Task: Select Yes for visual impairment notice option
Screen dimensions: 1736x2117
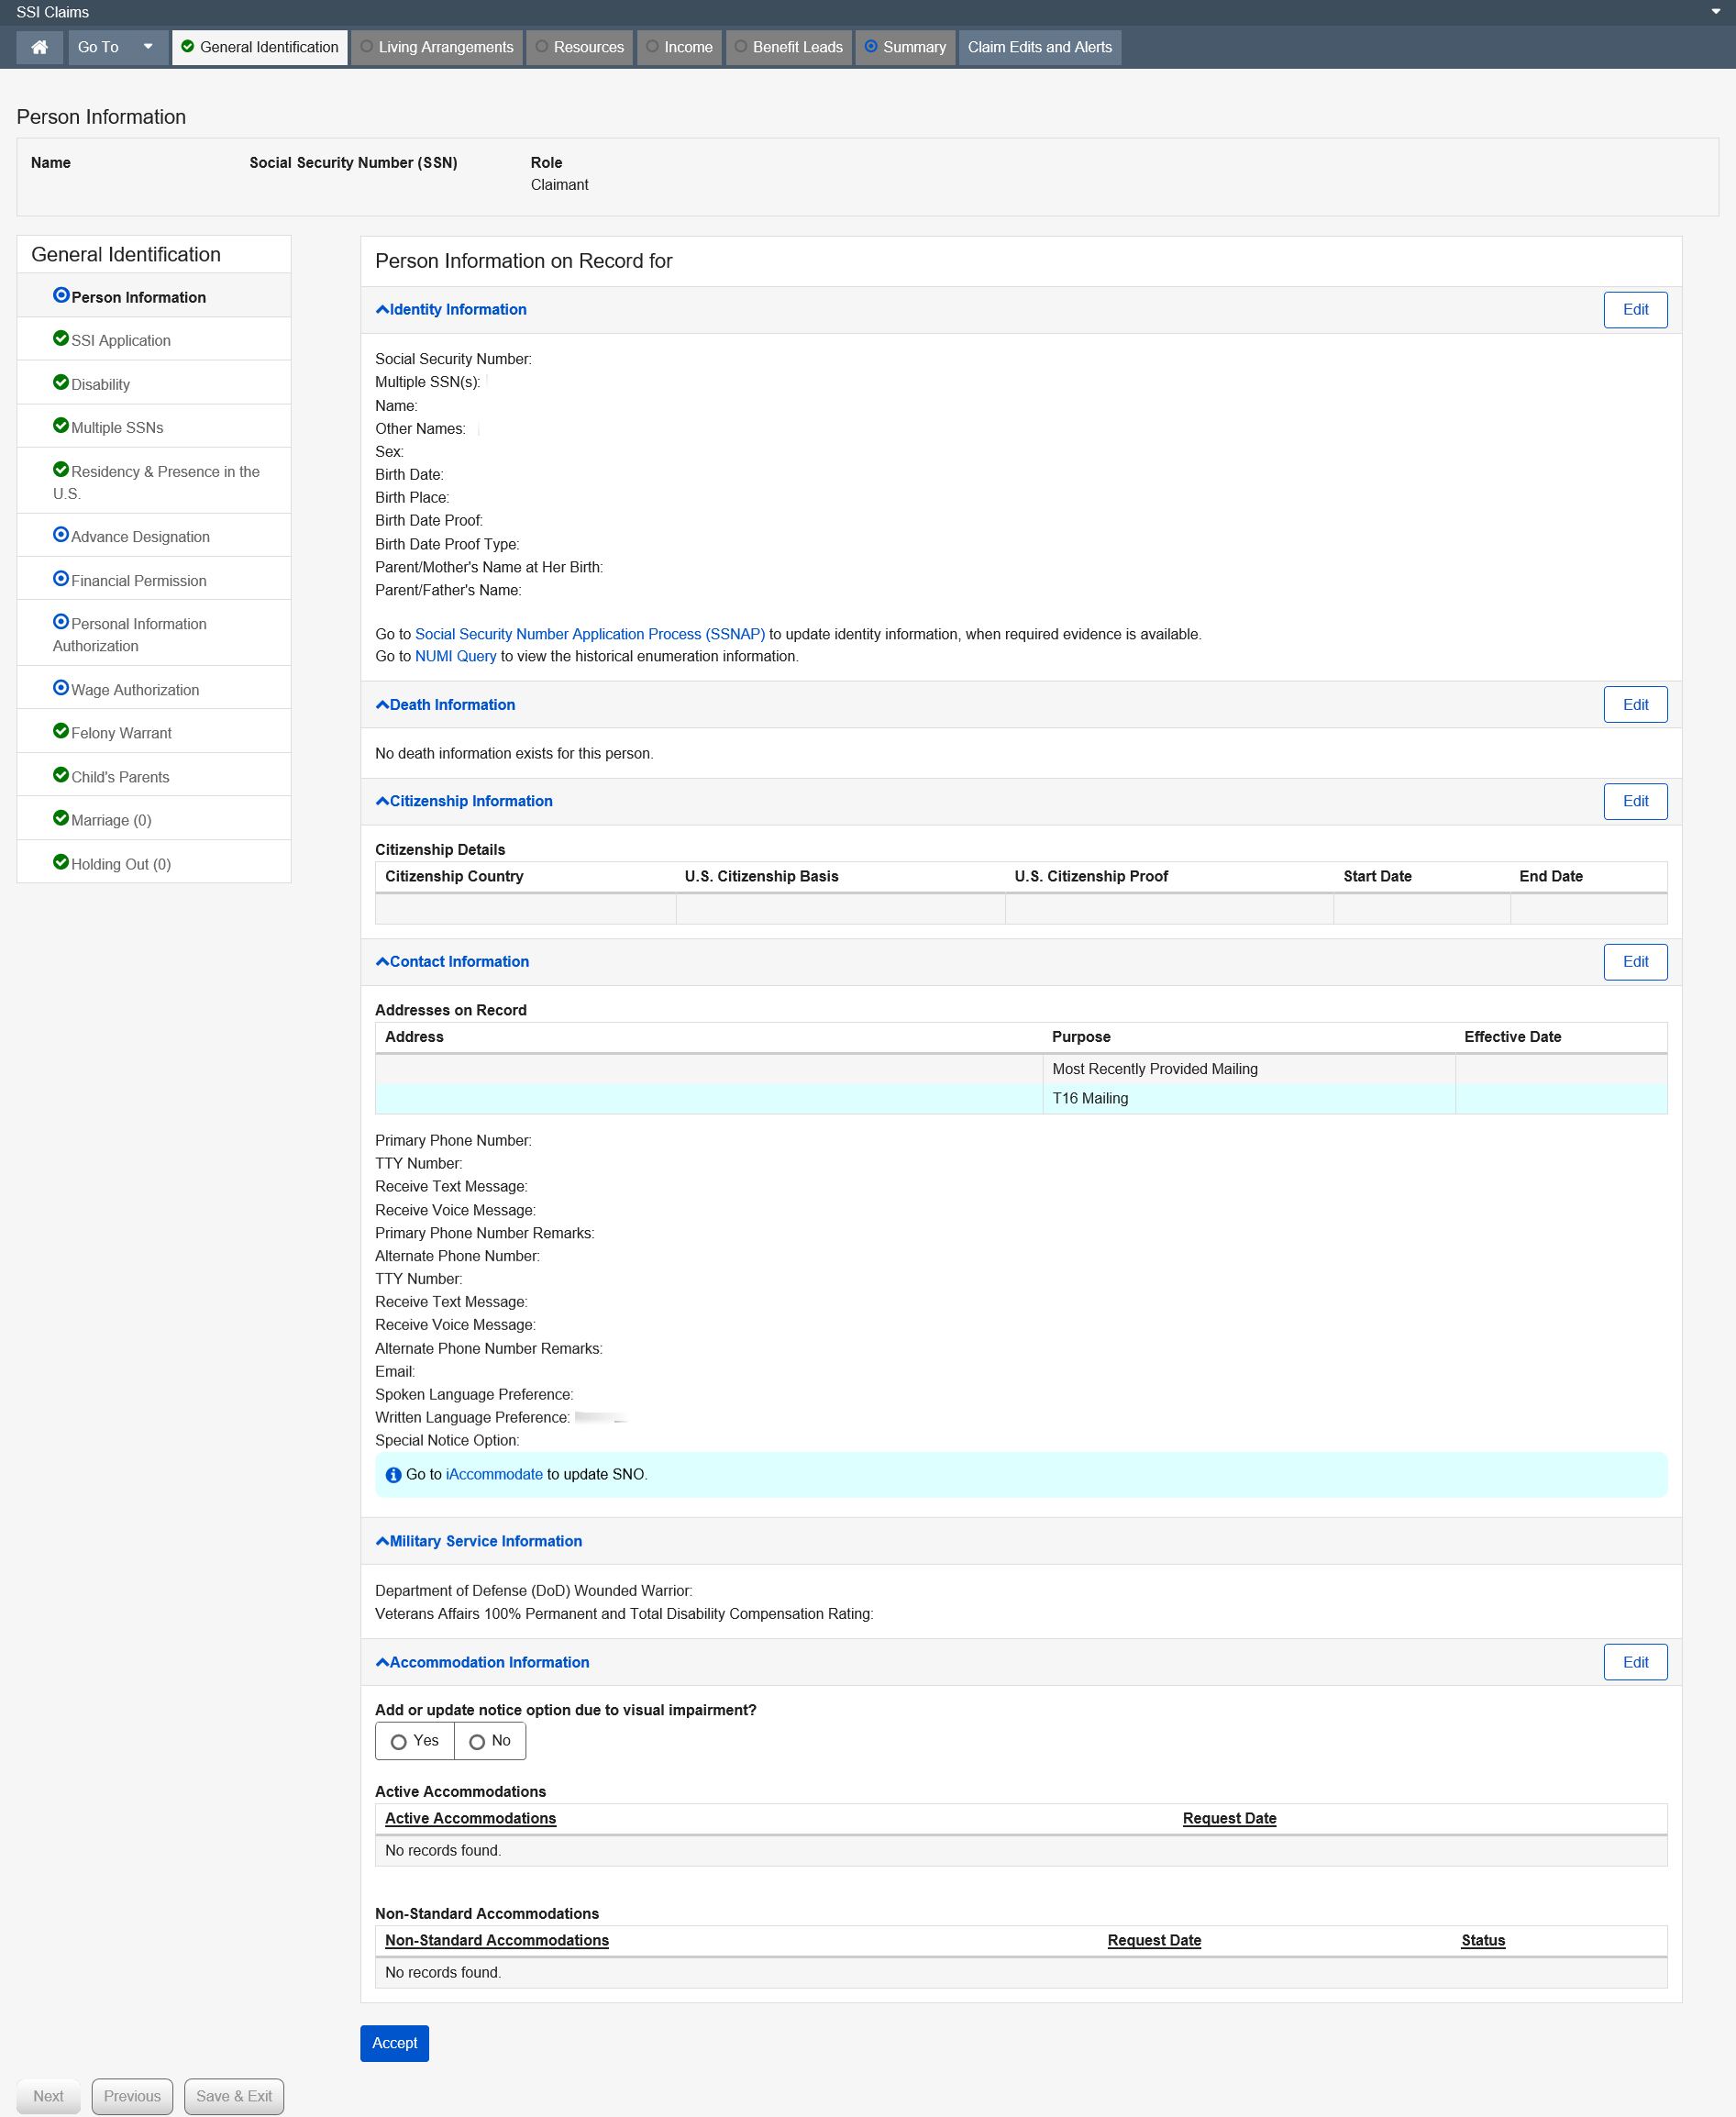Action: click(399, 1741)
